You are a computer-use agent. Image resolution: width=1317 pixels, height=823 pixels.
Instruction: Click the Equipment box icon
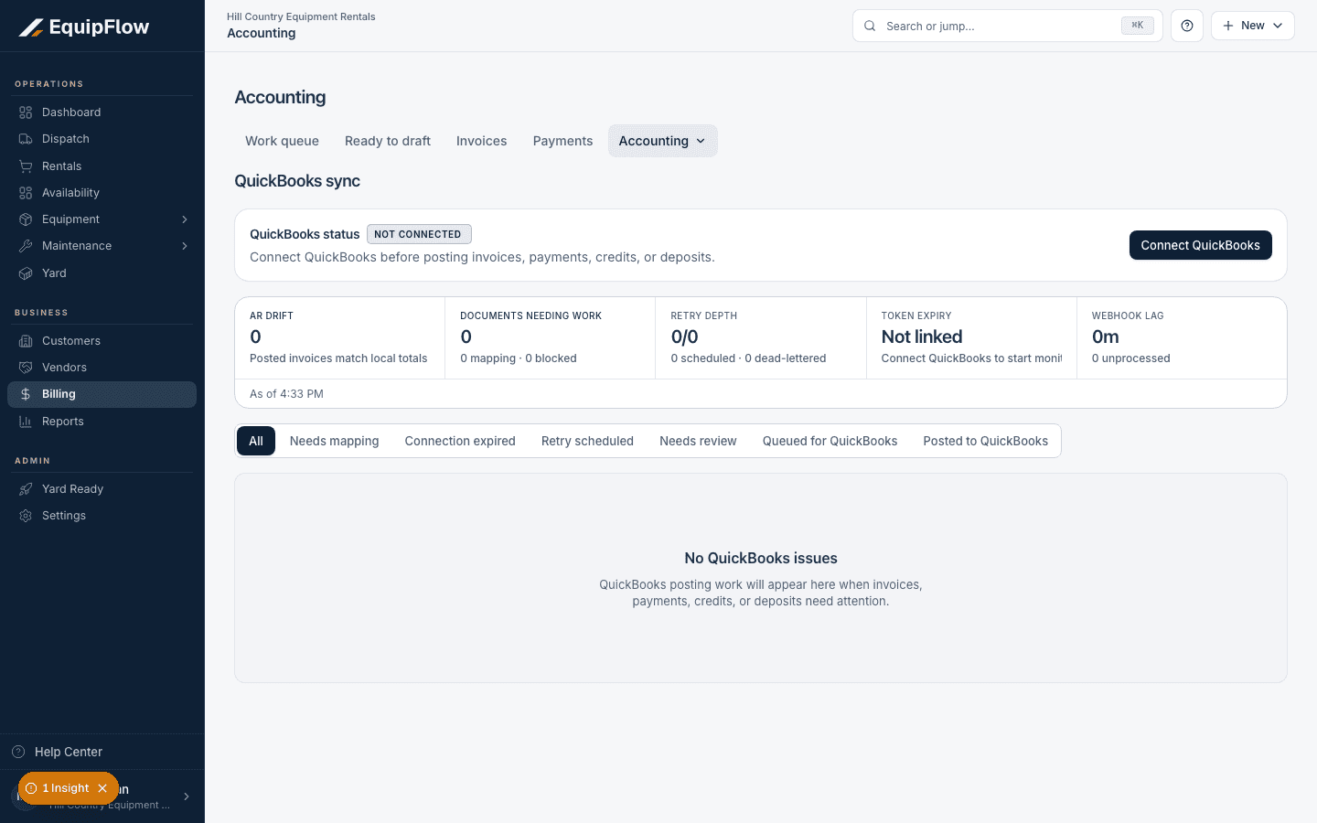click(26, 219)
